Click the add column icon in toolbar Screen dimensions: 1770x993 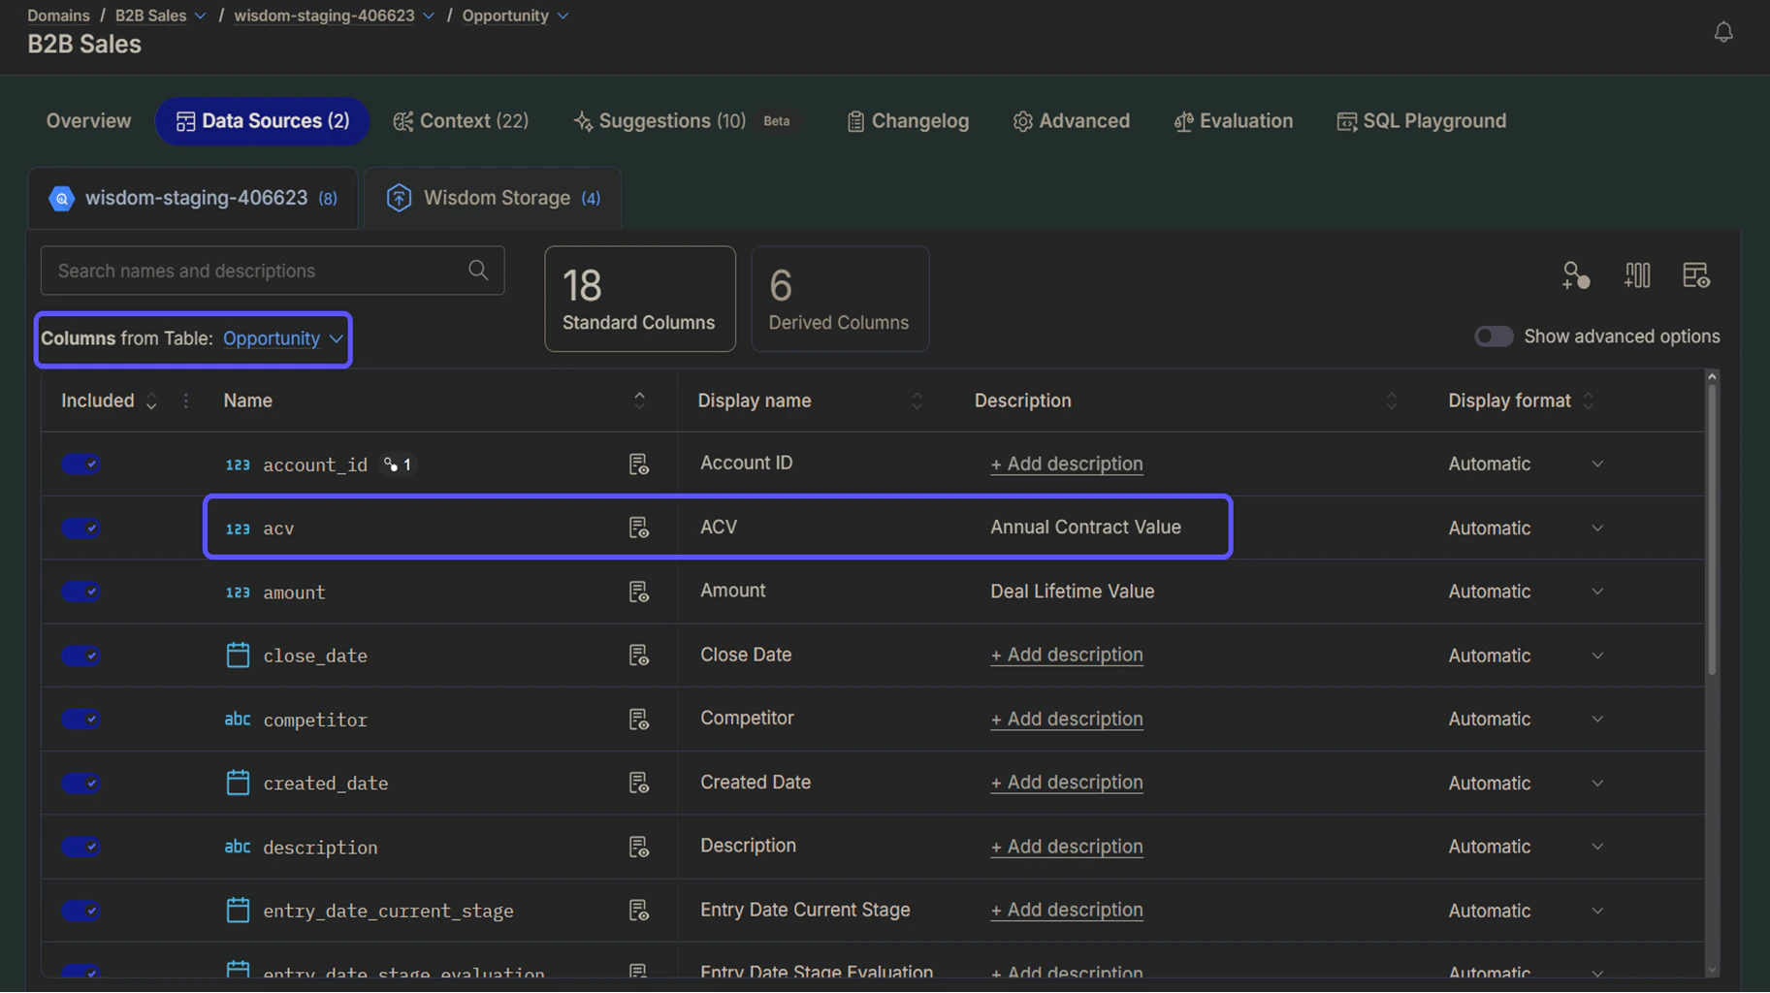click(x=1637, y=275)
